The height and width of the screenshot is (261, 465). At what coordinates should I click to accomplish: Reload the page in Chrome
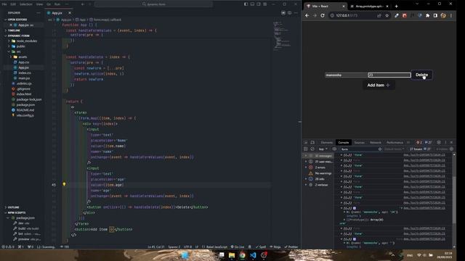coord(323,15)
